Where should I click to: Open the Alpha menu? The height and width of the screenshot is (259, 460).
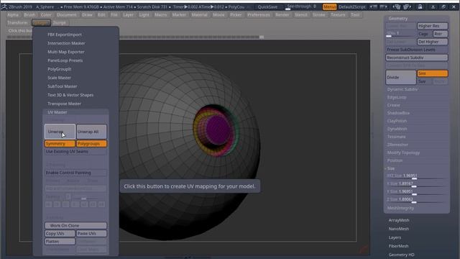click(x=13, y=14)
